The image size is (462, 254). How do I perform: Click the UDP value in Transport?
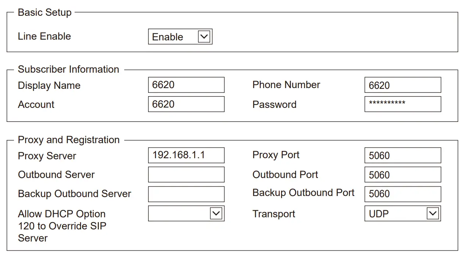379,214
